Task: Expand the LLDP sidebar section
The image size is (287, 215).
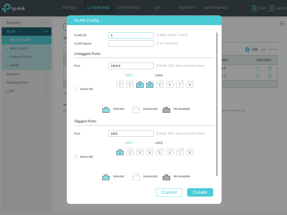Action: (x=27, y=91)
